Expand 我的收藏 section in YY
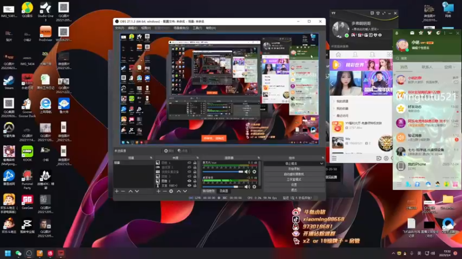Image resolution: width=462 pixels, height=259 pixels. 342,109
